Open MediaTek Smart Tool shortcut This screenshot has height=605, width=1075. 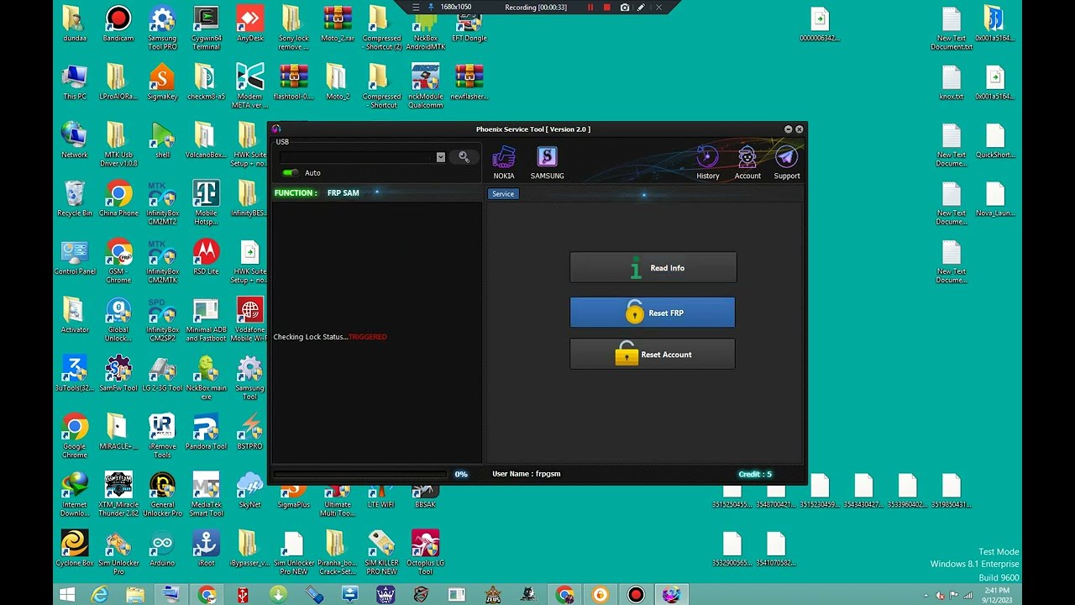tap(206, 494)
